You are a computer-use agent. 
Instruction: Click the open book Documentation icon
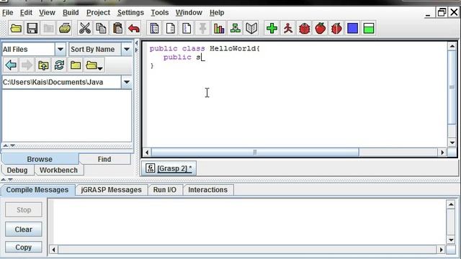coord(251,29)
